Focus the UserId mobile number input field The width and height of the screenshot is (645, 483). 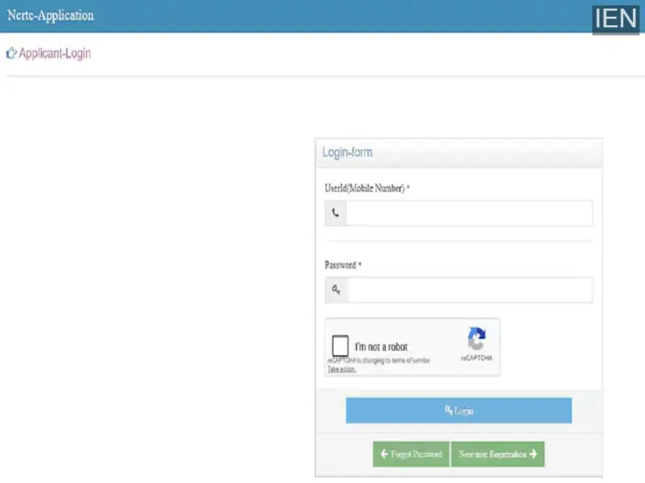tap(469, 213)
